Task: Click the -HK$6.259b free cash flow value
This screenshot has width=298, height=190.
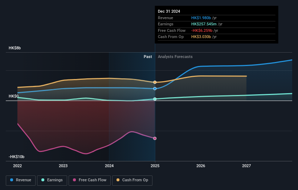Action: coord(202,30)
